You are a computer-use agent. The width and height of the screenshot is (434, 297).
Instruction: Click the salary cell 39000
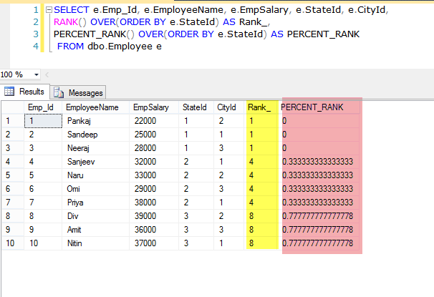154,216
